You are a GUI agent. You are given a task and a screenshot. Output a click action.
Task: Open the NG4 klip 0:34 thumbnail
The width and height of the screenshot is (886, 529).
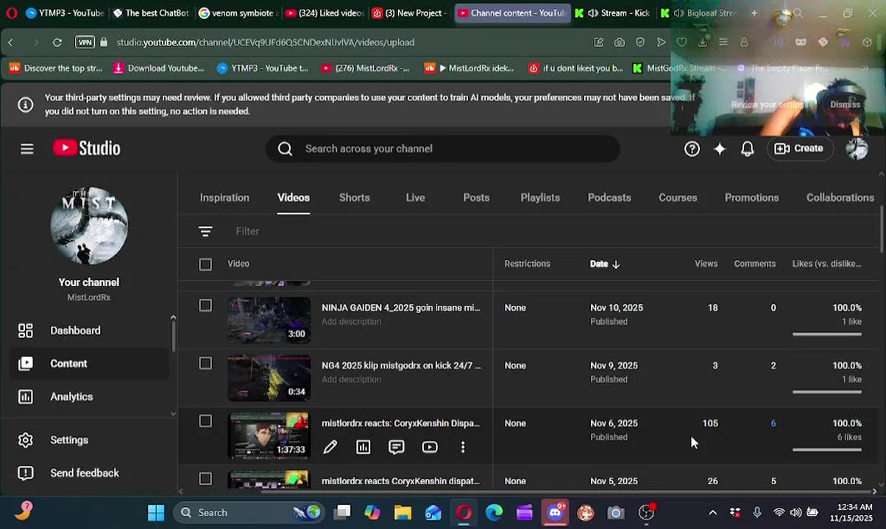[269, 378]
